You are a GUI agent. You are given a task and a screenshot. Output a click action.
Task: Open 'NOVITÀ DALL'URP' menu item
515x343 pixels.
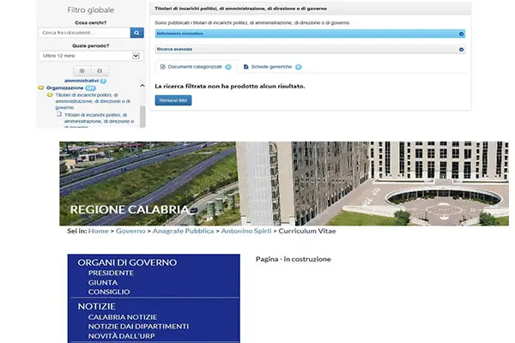(122, 336)
